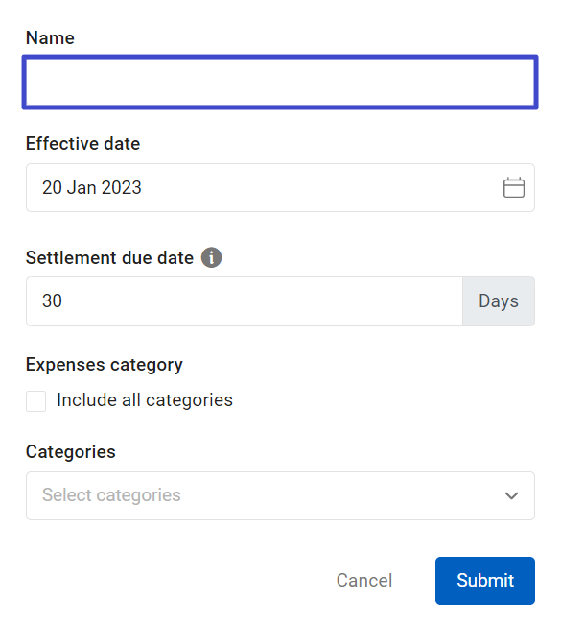
Task: Focus the empty Name text box
Action: tap(280, 83)
